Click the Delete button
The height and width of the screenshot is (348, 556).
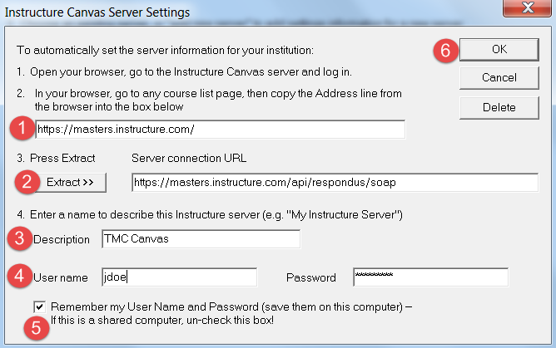click(x=499, y=107)
